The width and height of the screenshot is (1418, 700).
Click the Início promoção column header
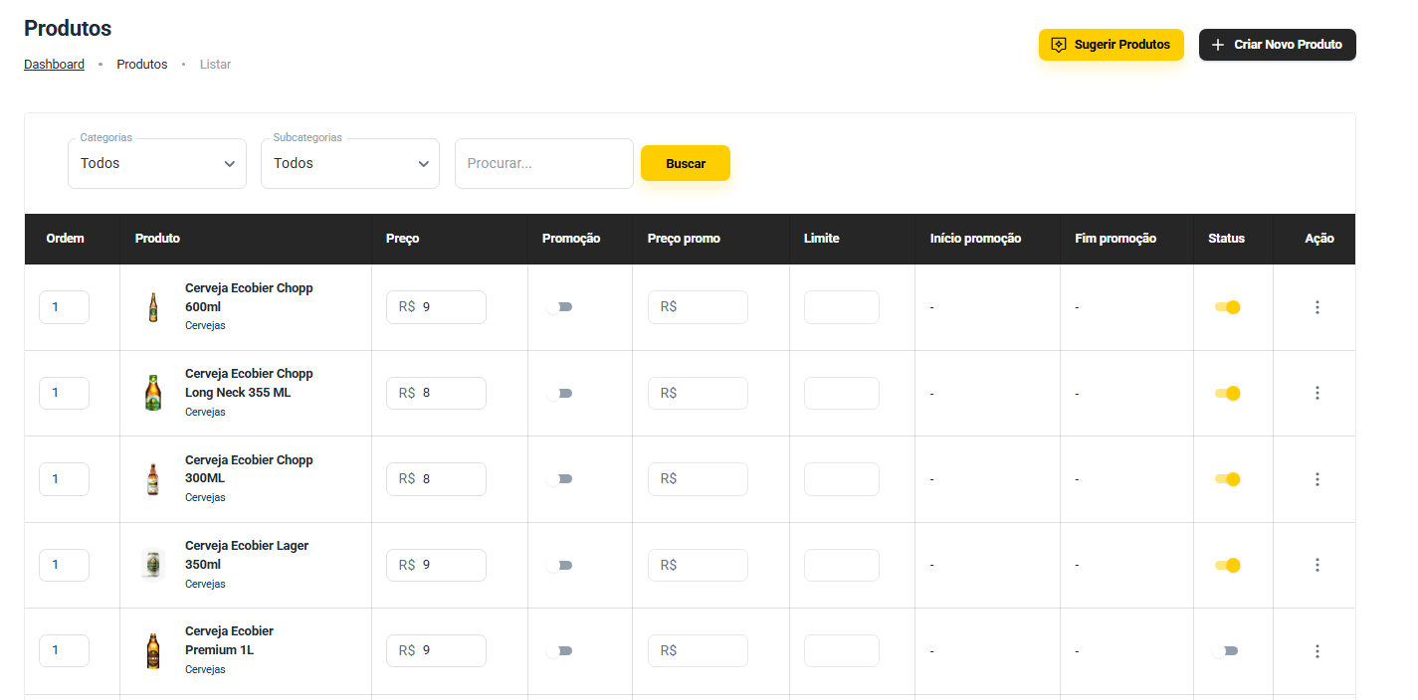(975, 239)
